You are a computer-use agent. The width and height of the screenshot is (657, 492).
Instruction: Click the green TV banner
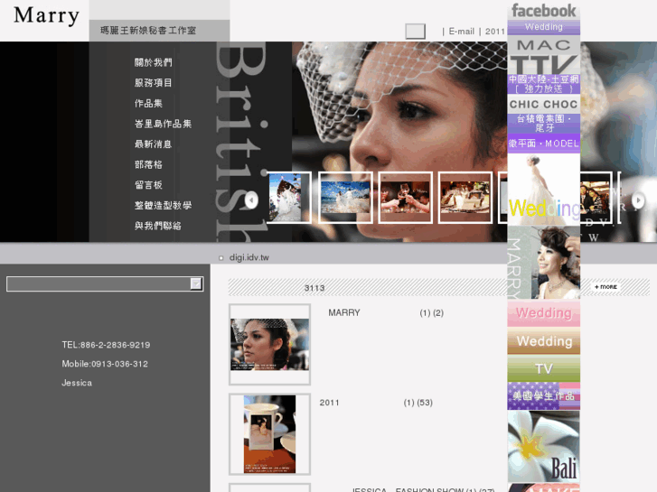pyautogui.click(x=543, y=368)
